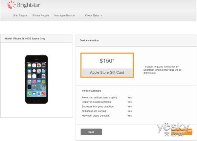Click the iPhone home button in image
Viewport: 197px width, 141px height.
click(x=36, y=101)
